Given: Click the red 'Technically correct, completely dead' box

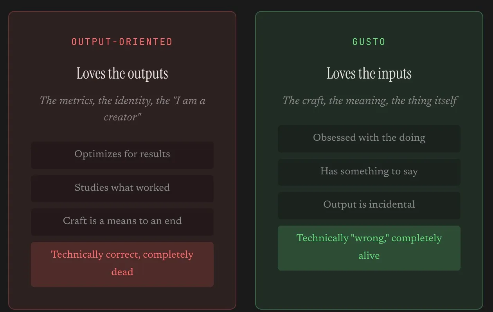Looking at the screenshot, I should pos(122,264).
